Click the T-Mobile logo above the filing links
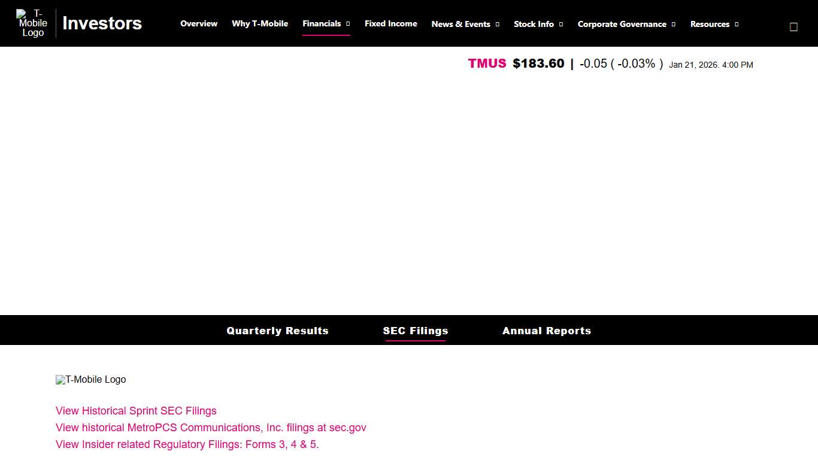The height and width of the screenshot is (460, 818). pos(90,379)
